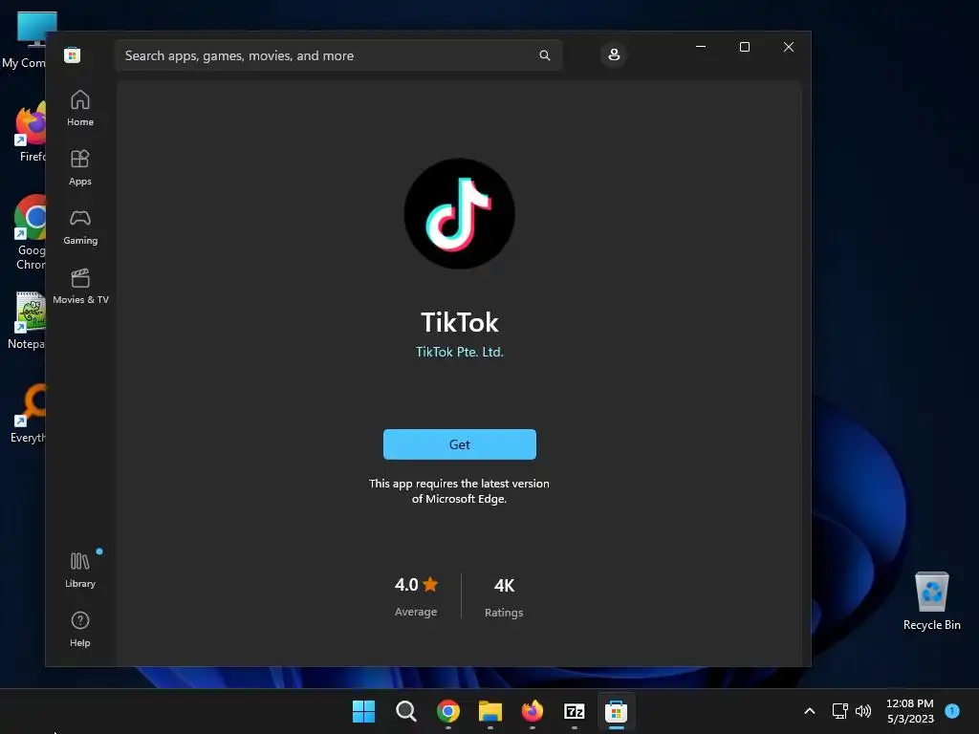Select the Notepad++ desktop shortcut

click(26, 321)
